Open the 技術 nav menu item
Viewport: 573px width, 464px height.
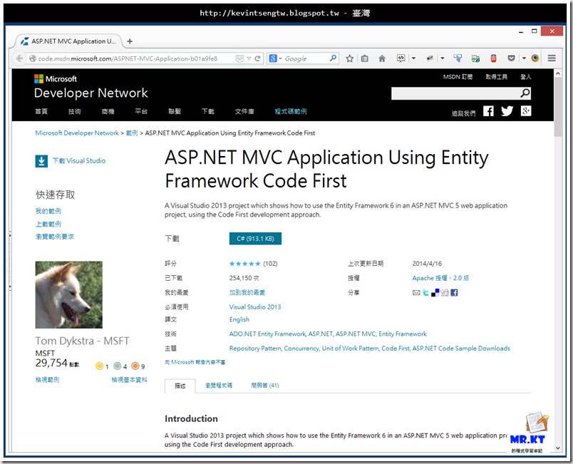[x=75, y=111]
